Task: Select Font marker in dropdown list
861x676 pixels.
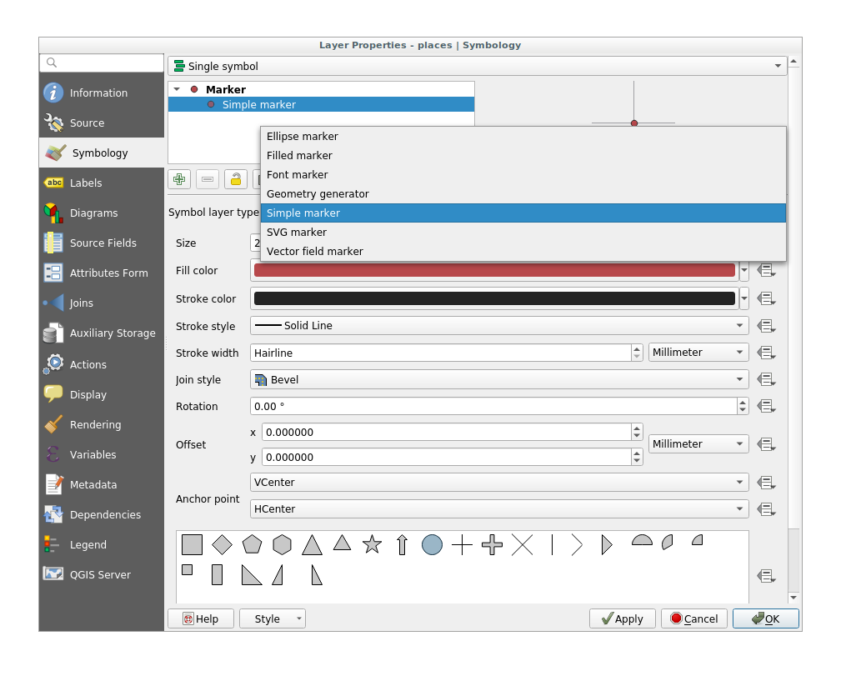Action: point(298,175)
